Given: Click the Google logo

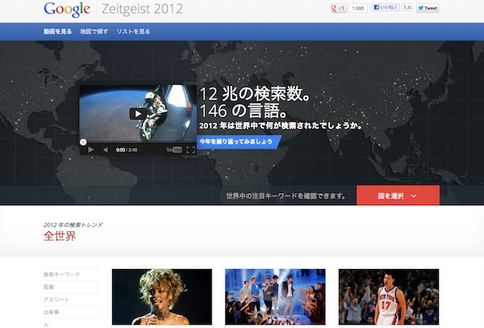Looking at the screenshot, I should pos(67,10).
